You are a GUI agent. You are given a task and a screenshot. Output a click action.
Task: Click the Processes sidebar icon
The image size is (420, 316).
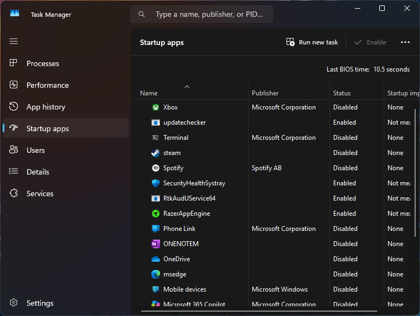click(14, 63)
